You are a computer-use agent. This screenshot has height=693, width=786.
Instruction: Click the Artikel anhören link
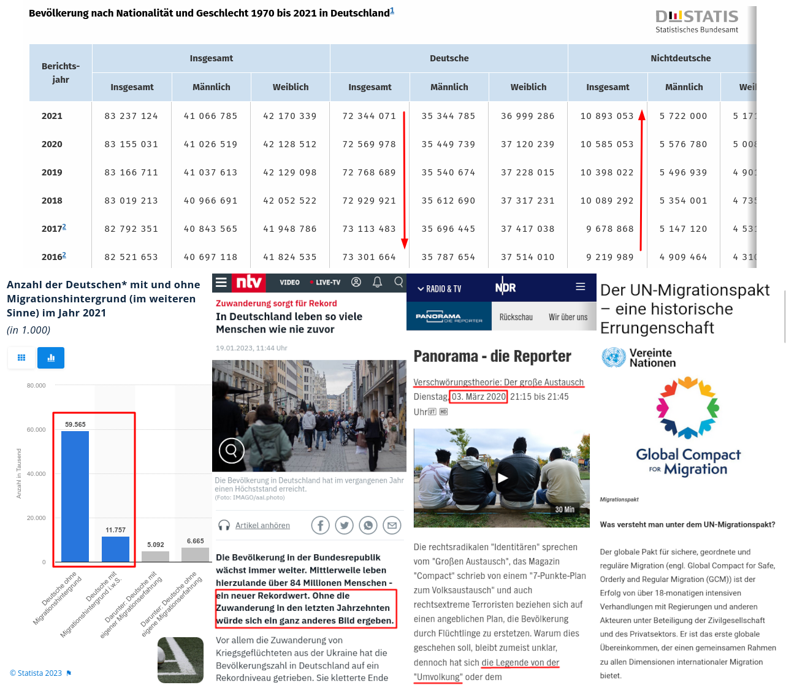tap(262, 526)
